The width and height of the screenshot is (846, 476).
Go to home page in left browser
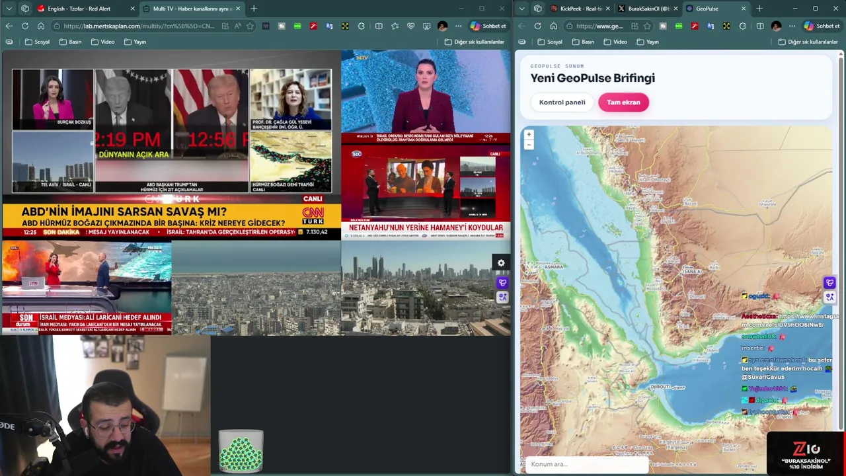pos(40,26)
